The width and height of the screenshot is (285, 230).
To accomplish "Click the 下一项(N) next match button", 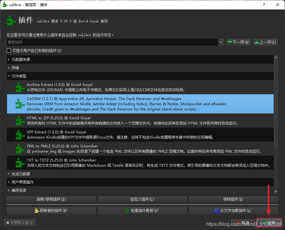I will [239, 42].
